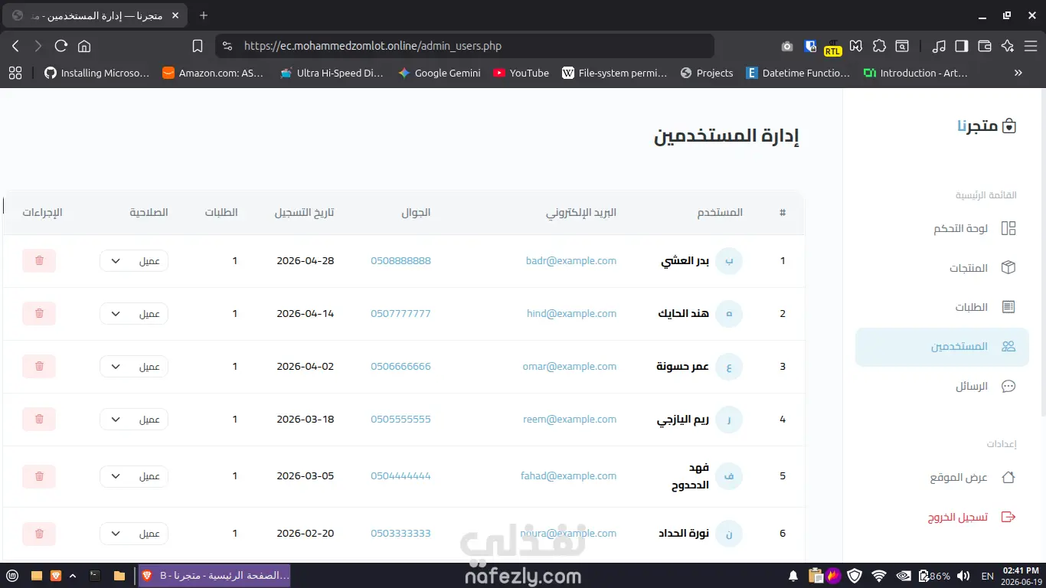Click the browser back arrow
The image size is (1046, 588).
[15, 46]
